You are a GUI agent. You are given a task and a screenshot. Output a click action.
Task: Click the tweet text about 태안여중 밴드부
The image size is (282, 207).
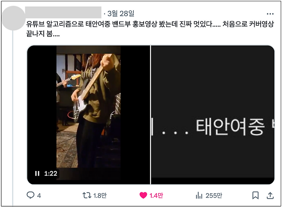(x=150, y=29)
